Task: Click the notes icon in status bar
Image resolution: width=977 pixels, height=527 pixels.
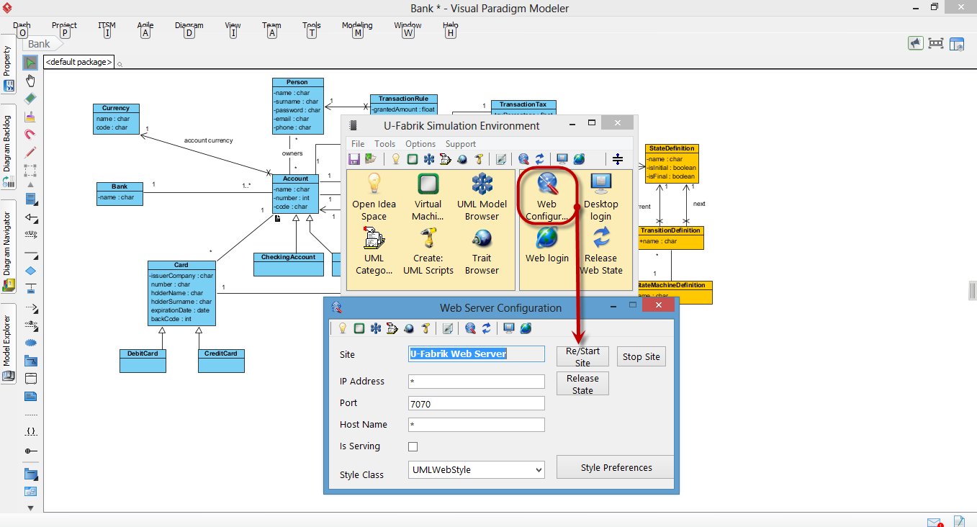Action: (x=959, y=521)
